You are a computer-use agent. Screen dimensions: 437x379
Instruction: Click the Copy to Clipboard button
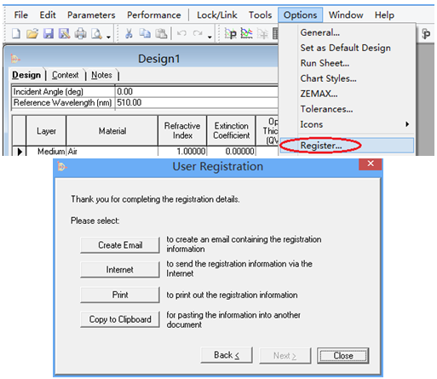click(120, 319)
